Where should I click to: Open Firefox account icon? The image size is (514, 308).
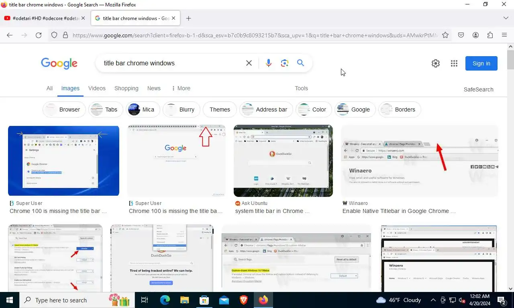tap(475, 35)
